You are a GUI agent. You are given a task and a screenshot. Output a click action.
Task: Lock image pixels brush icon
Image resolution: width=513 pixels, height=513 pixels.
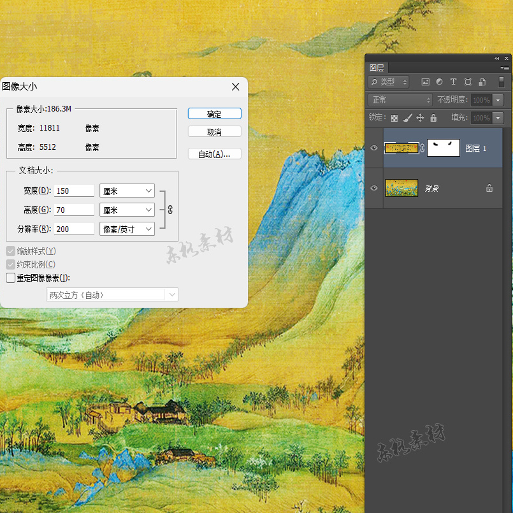pyautogui.click(x=407, y=118)
